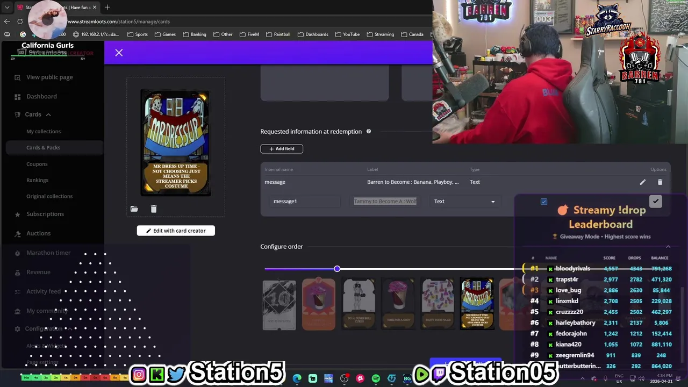Screen dimensions: 688x387
Task: Select the Dumbbell Curls card thumbnail
Action: (359, 304)
